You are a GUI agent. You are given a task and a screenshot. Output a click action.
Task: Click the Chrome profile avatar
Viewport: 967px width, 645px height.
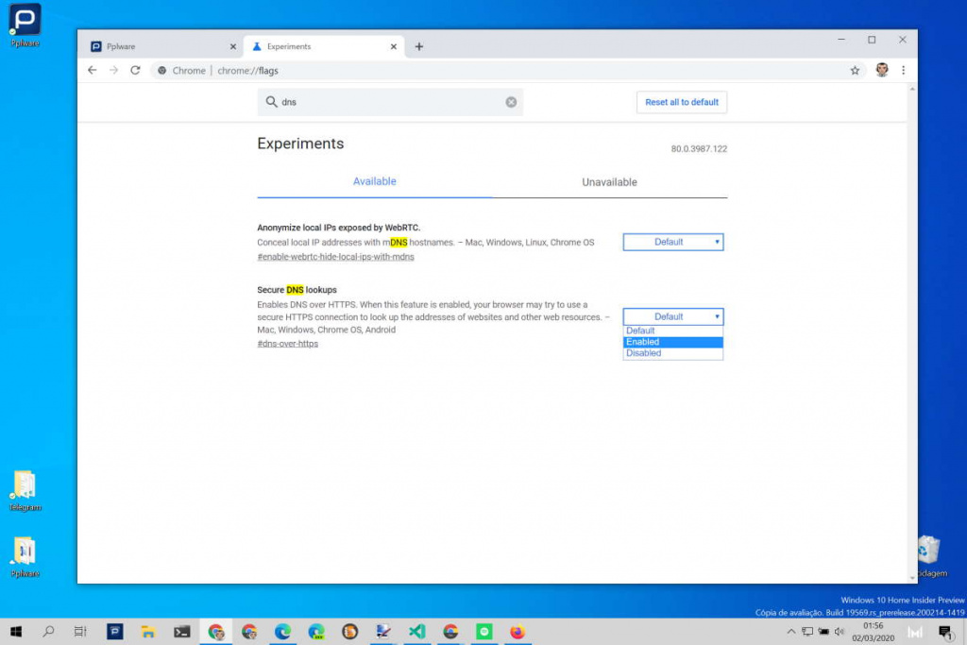(x=881, y=70)
